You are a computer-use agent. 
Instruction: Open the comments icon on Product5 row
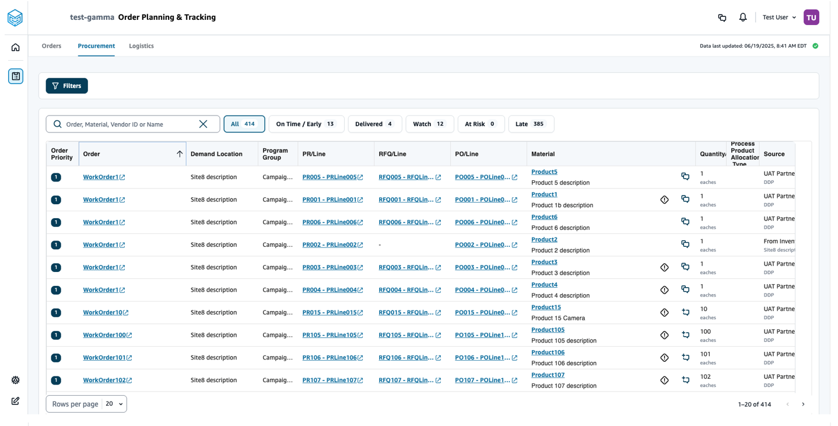tap(685, 176)
